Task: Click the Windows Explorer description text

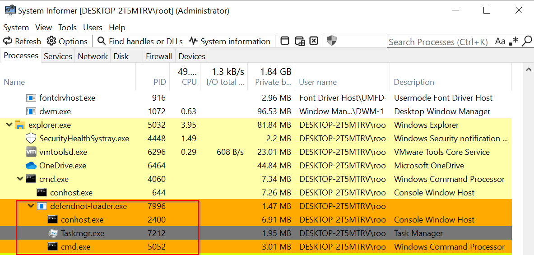Action: (x=427, y=125)
